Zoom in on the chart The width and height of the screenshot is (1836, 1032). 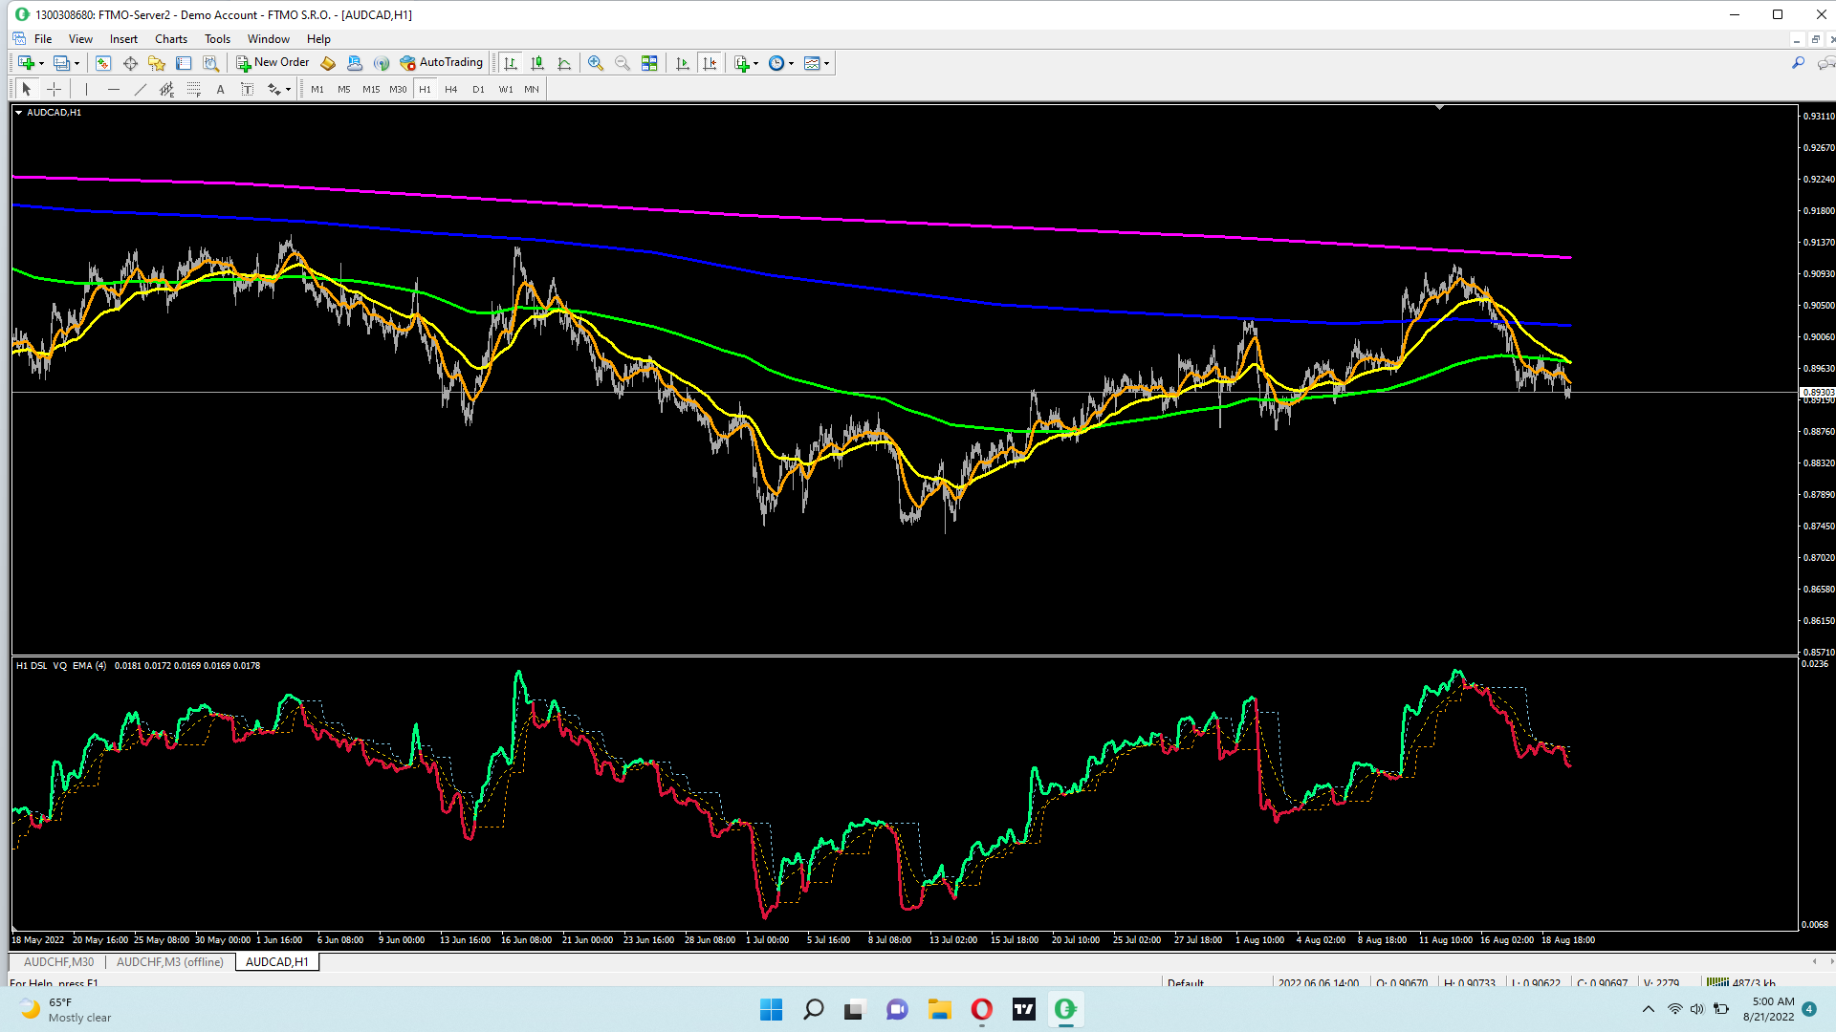coord(596,63)
